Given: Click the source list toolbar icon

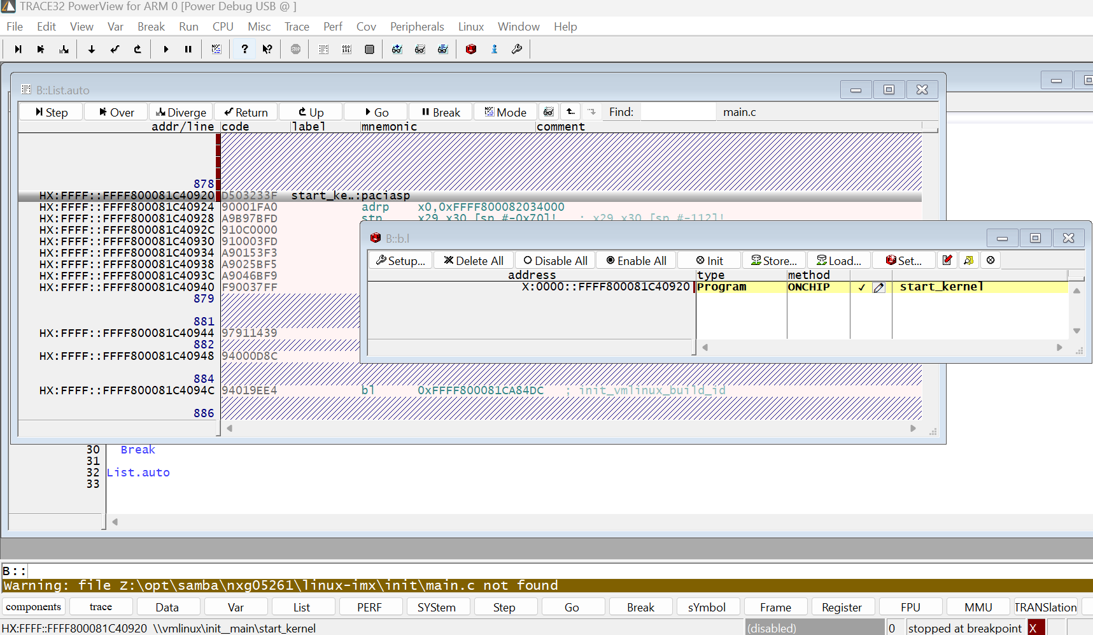Looking at the screenshot, I should tap(323, 48).
